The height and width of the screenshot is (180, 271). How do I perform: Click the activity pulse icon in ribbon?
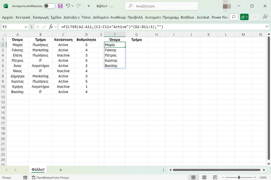point(255,17)
